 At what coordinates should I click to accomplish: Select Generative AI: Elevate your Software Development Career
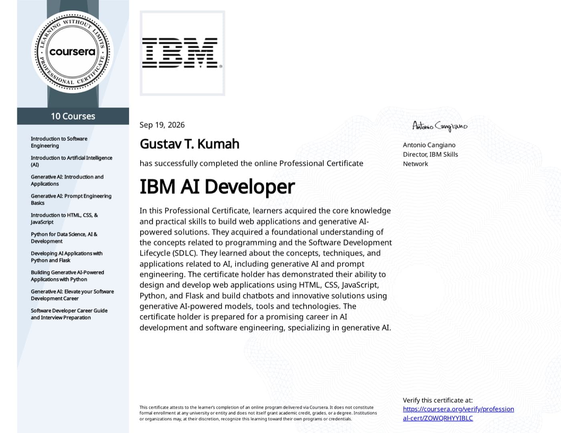point(72,295)
